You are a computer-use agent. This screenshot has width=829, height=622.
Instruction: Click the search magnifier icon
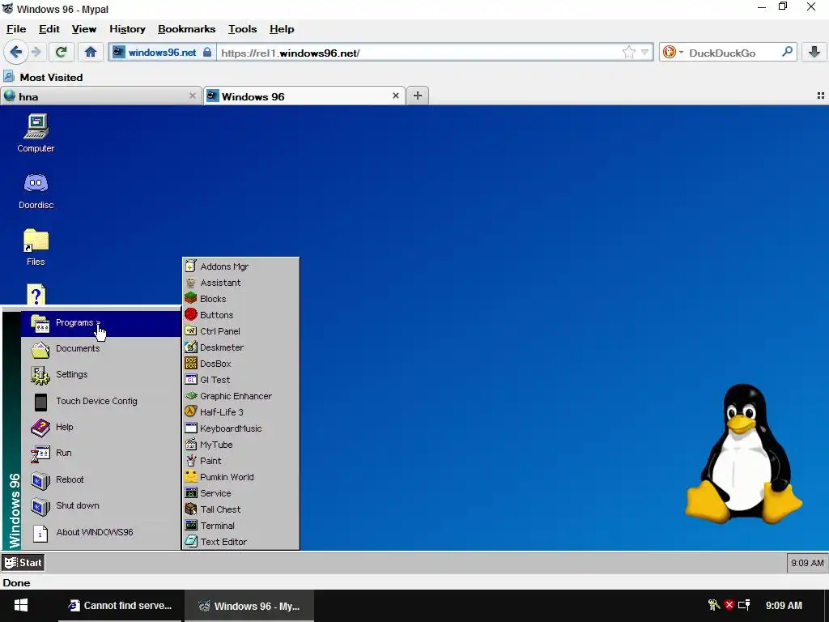tap(787, 52)
